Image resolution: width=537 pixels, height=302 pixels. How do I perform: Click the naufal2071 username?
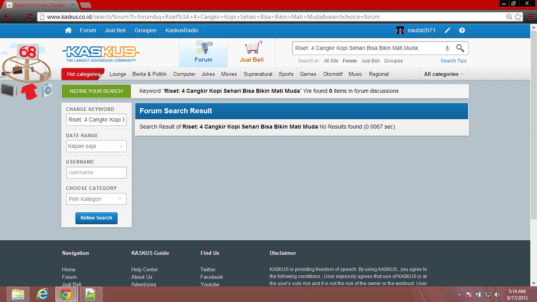click(422, 31)
